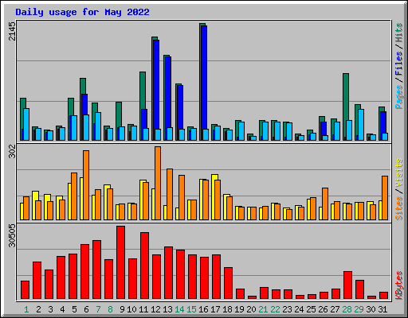
Task: Click day label 18 on the x-axis
Action: (227, 309)
